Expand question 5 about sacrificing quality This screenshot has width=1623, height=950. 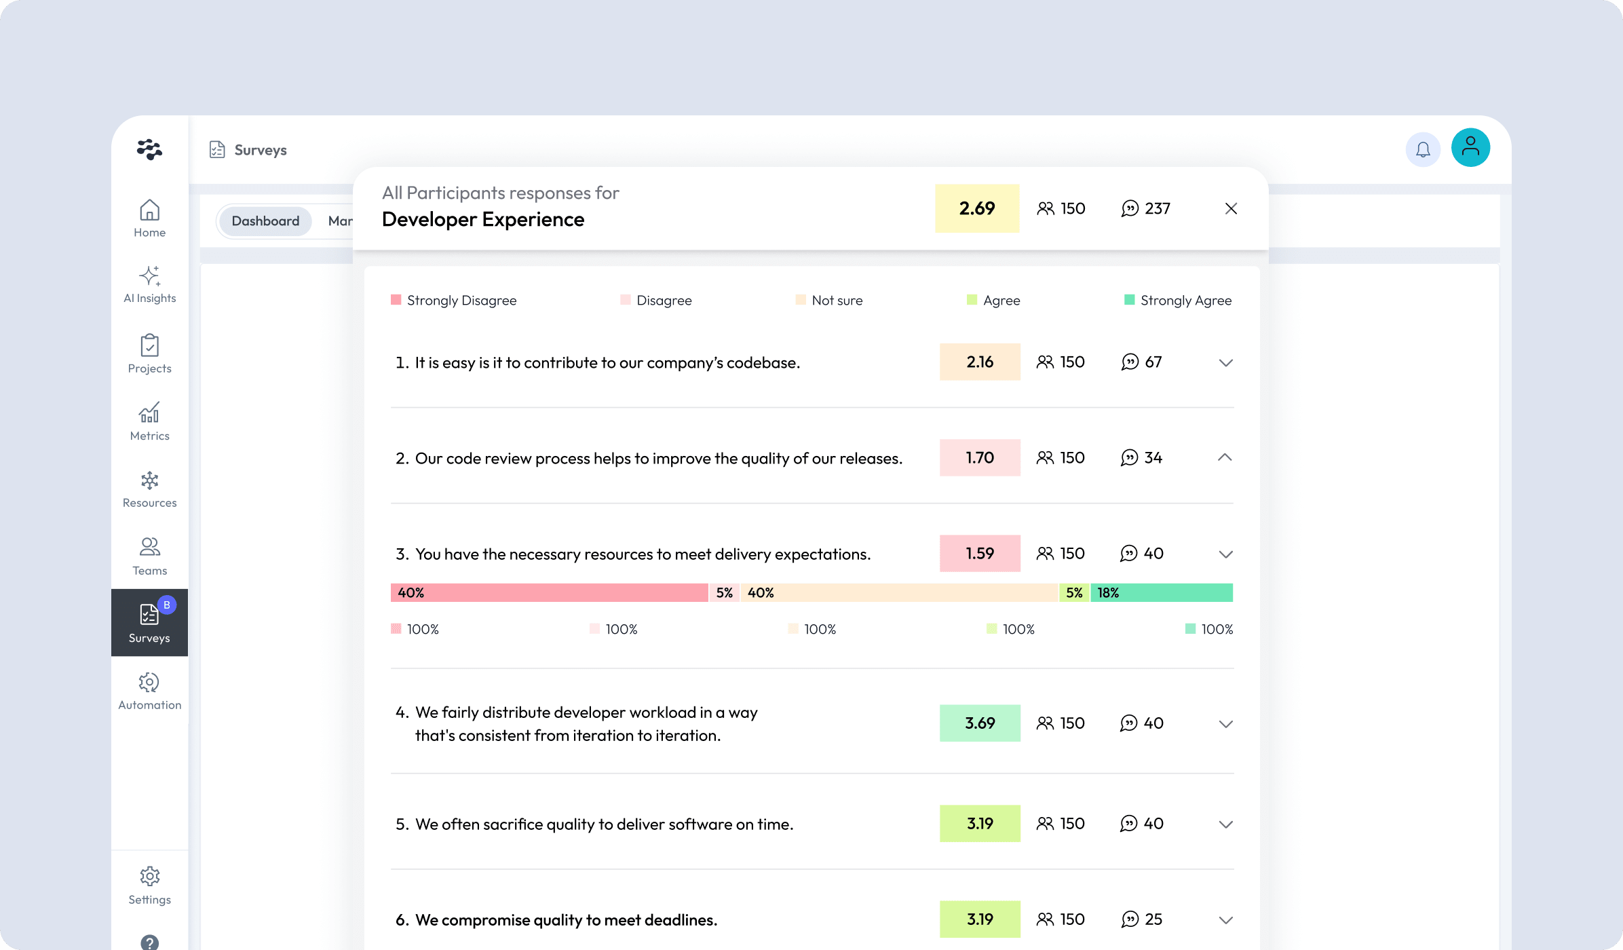(x=1225, y=824)
